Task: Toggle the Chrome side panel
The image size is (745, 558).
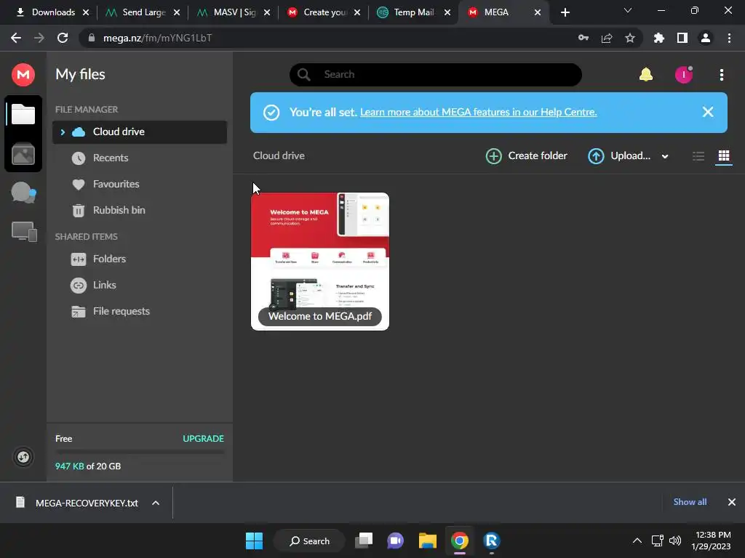Action: [x=682, y=38]
